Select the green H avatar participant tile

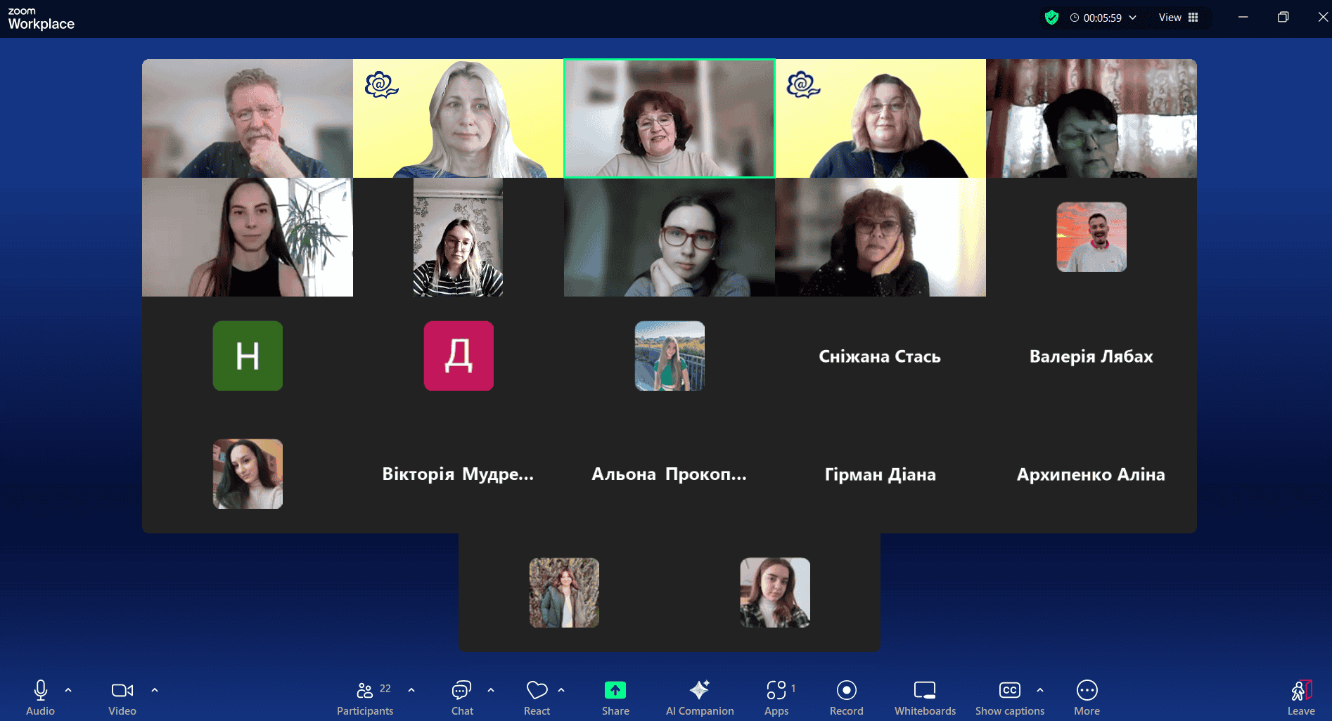(248, 356)
